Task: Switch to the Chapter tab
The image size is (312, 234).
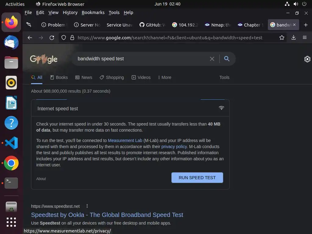Action: tap(250, 25)
